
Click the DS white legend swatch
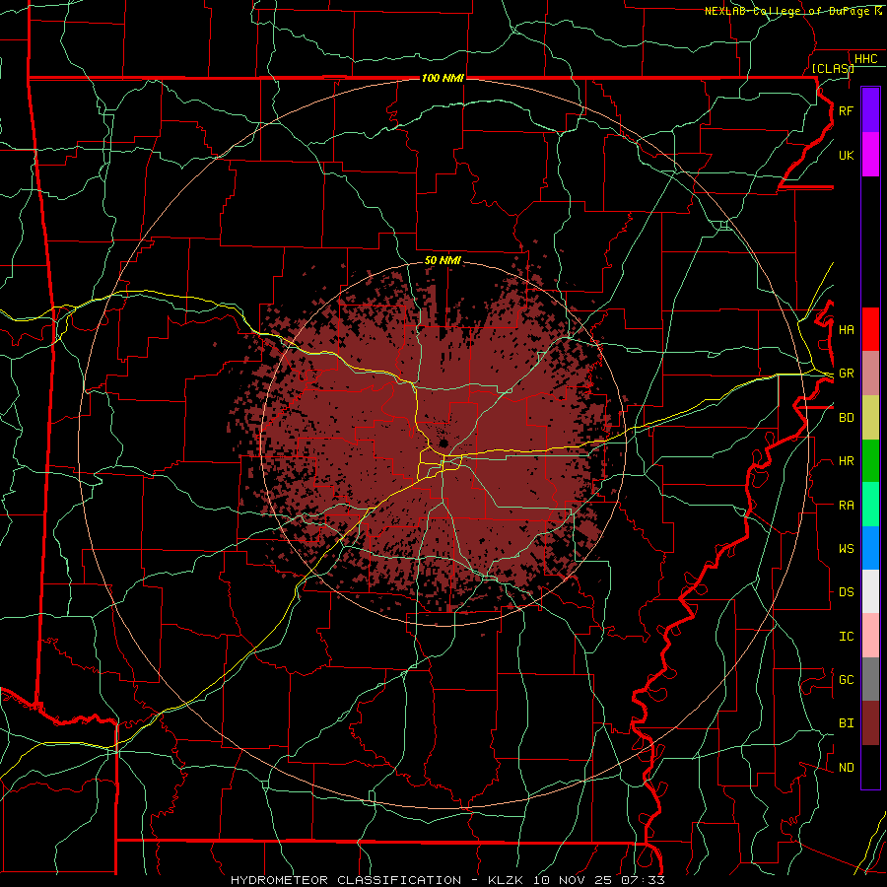point(870,591)
